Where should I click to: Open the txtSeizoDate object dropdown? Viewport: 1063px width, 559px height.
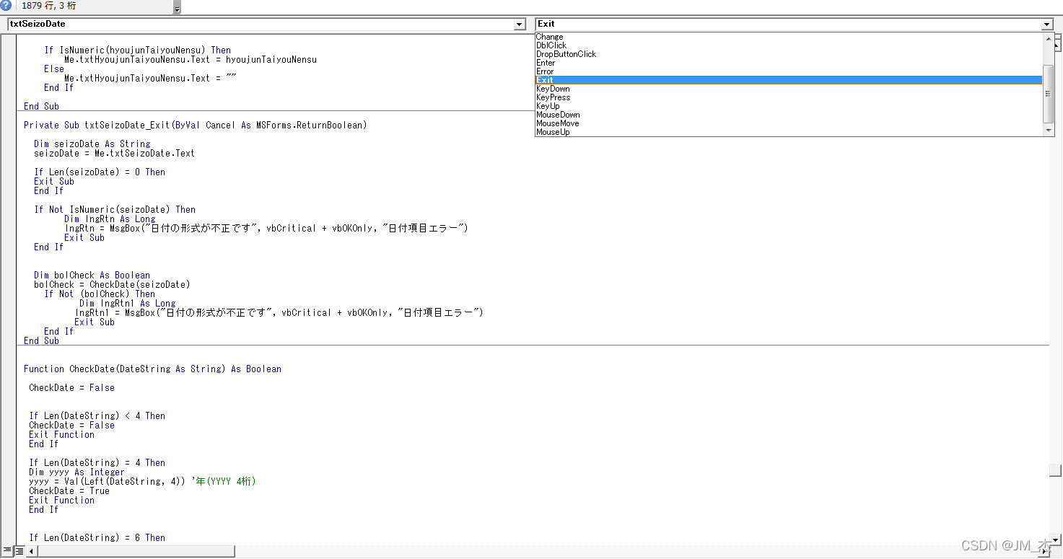click(x=519, y=24)
